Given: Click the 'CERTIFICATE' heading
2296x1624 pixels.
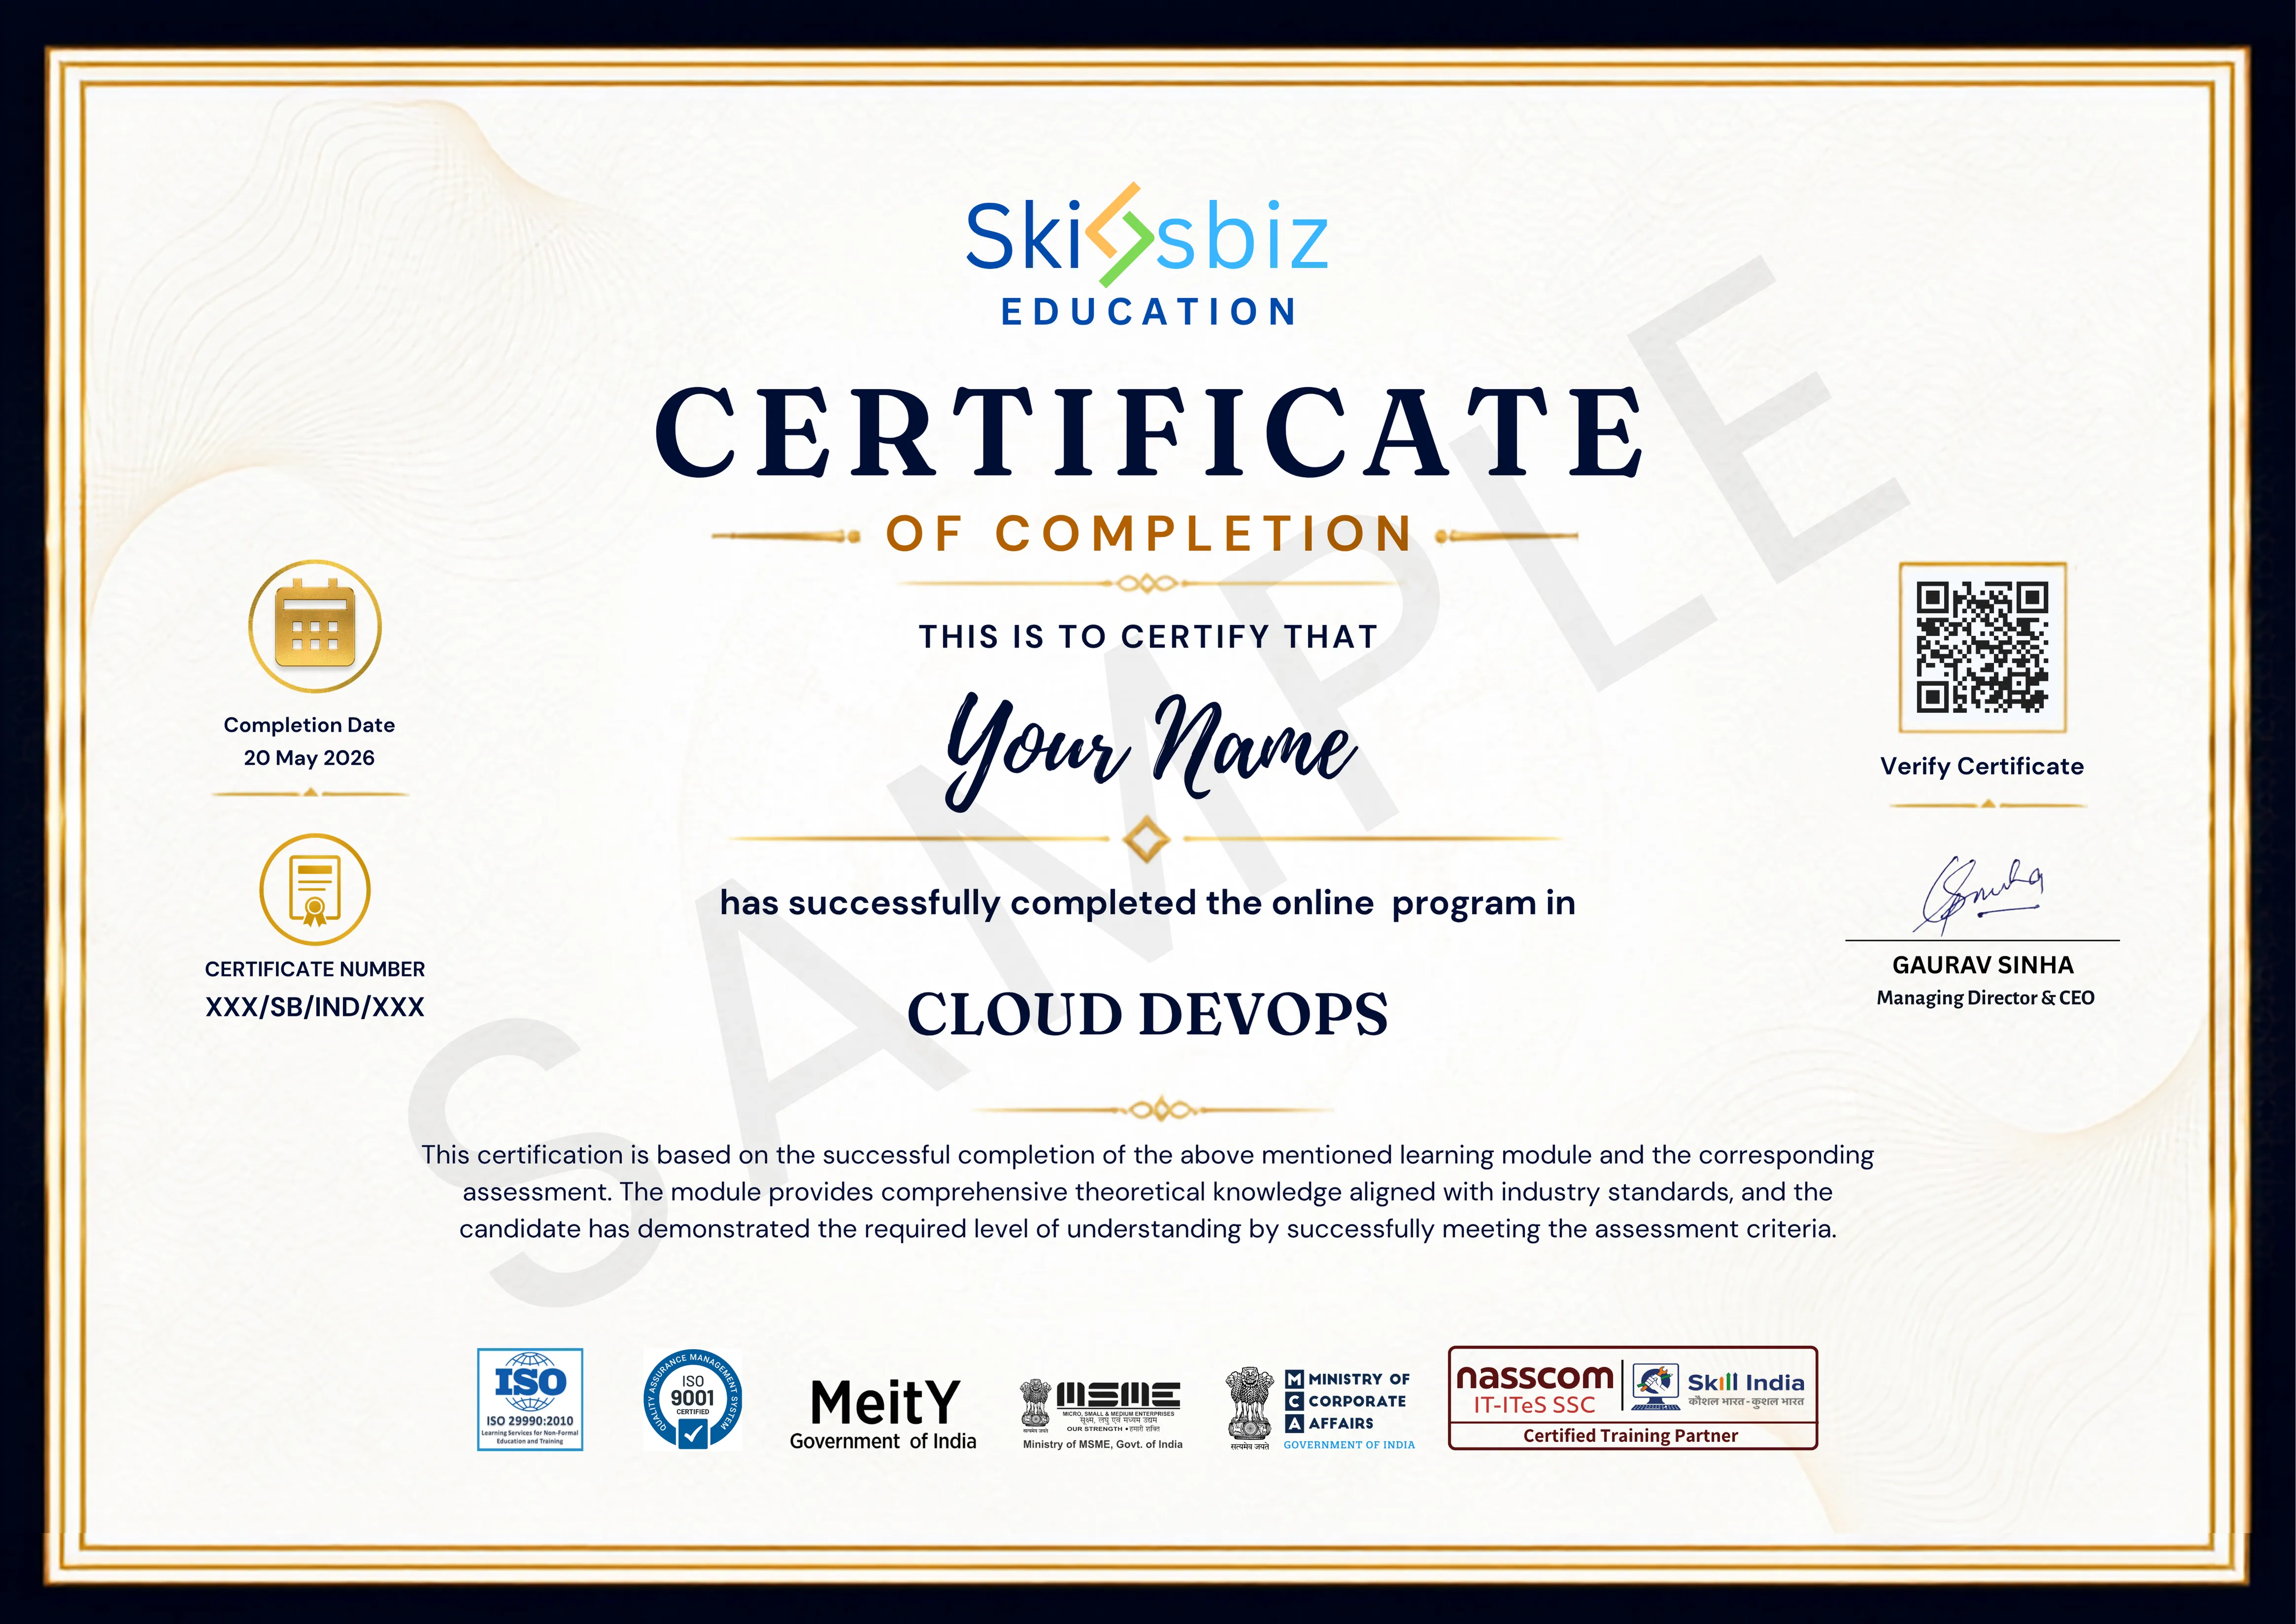Looking at the screenshot, I should [x=1148, y=431].
